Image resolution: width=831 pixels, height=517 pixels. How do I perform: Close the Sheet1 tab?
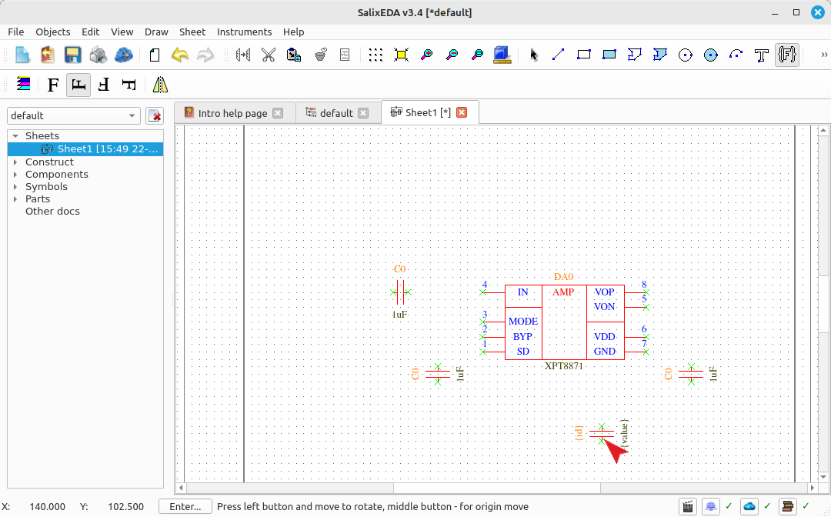click(462, 112)
